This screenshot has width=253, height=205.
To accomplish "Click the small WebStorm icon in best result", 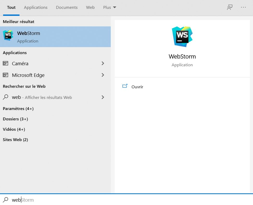I will click(8, 35).
